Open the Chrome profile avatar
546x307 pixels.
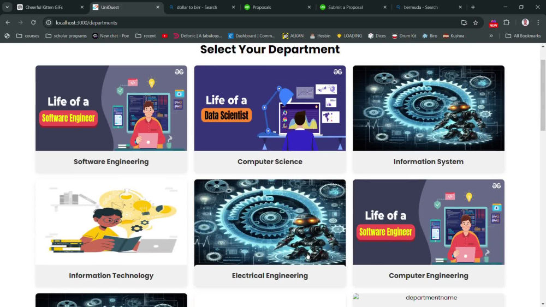(x=525, y=22)
